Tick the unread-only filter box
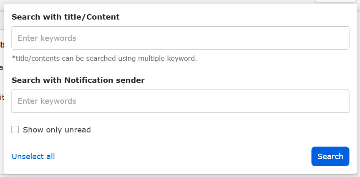360x177 pixels. 15,130
